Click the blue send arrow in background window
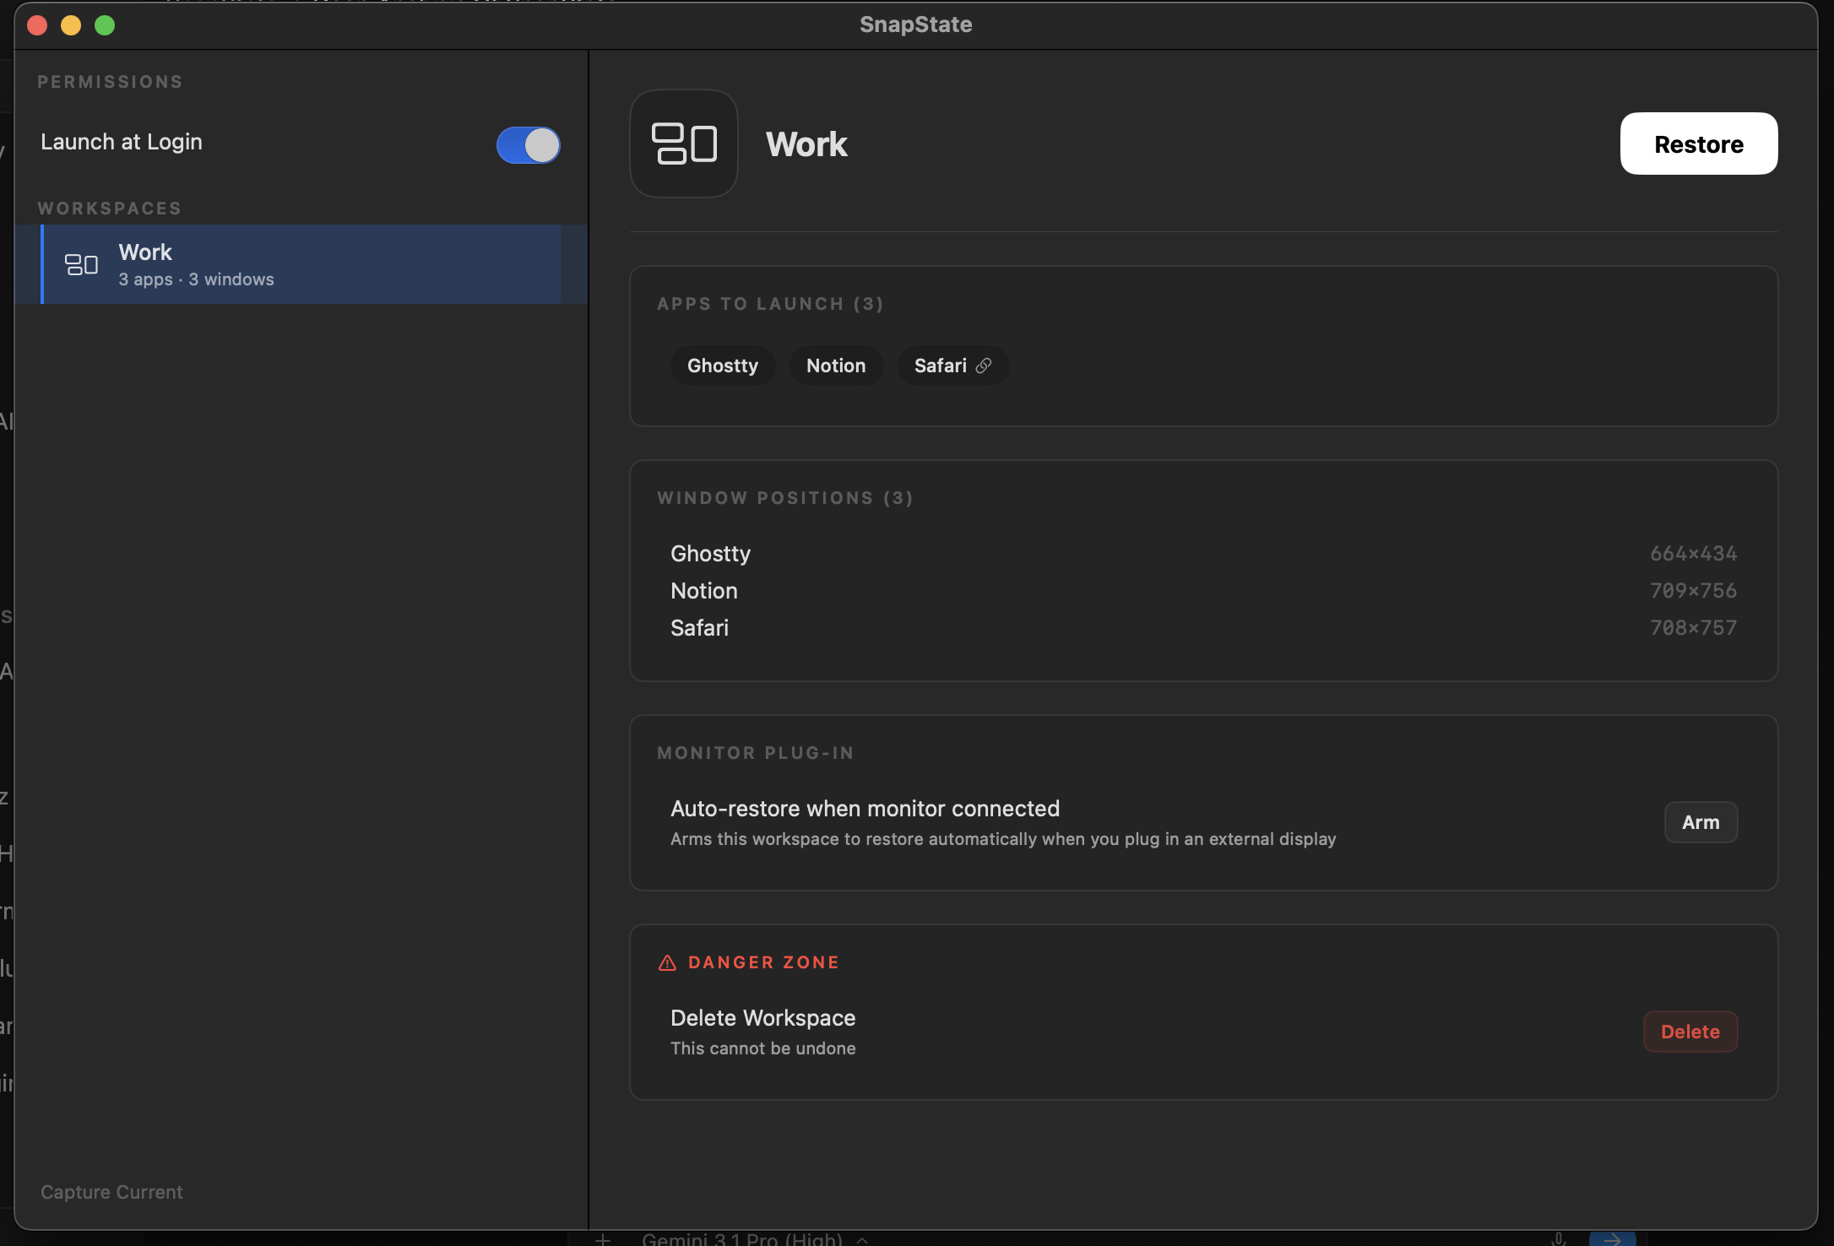 click(1612, 1238)
